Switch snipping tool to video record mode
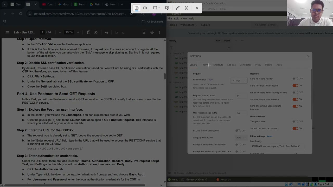The image size is (333, 187). (145, 8)
